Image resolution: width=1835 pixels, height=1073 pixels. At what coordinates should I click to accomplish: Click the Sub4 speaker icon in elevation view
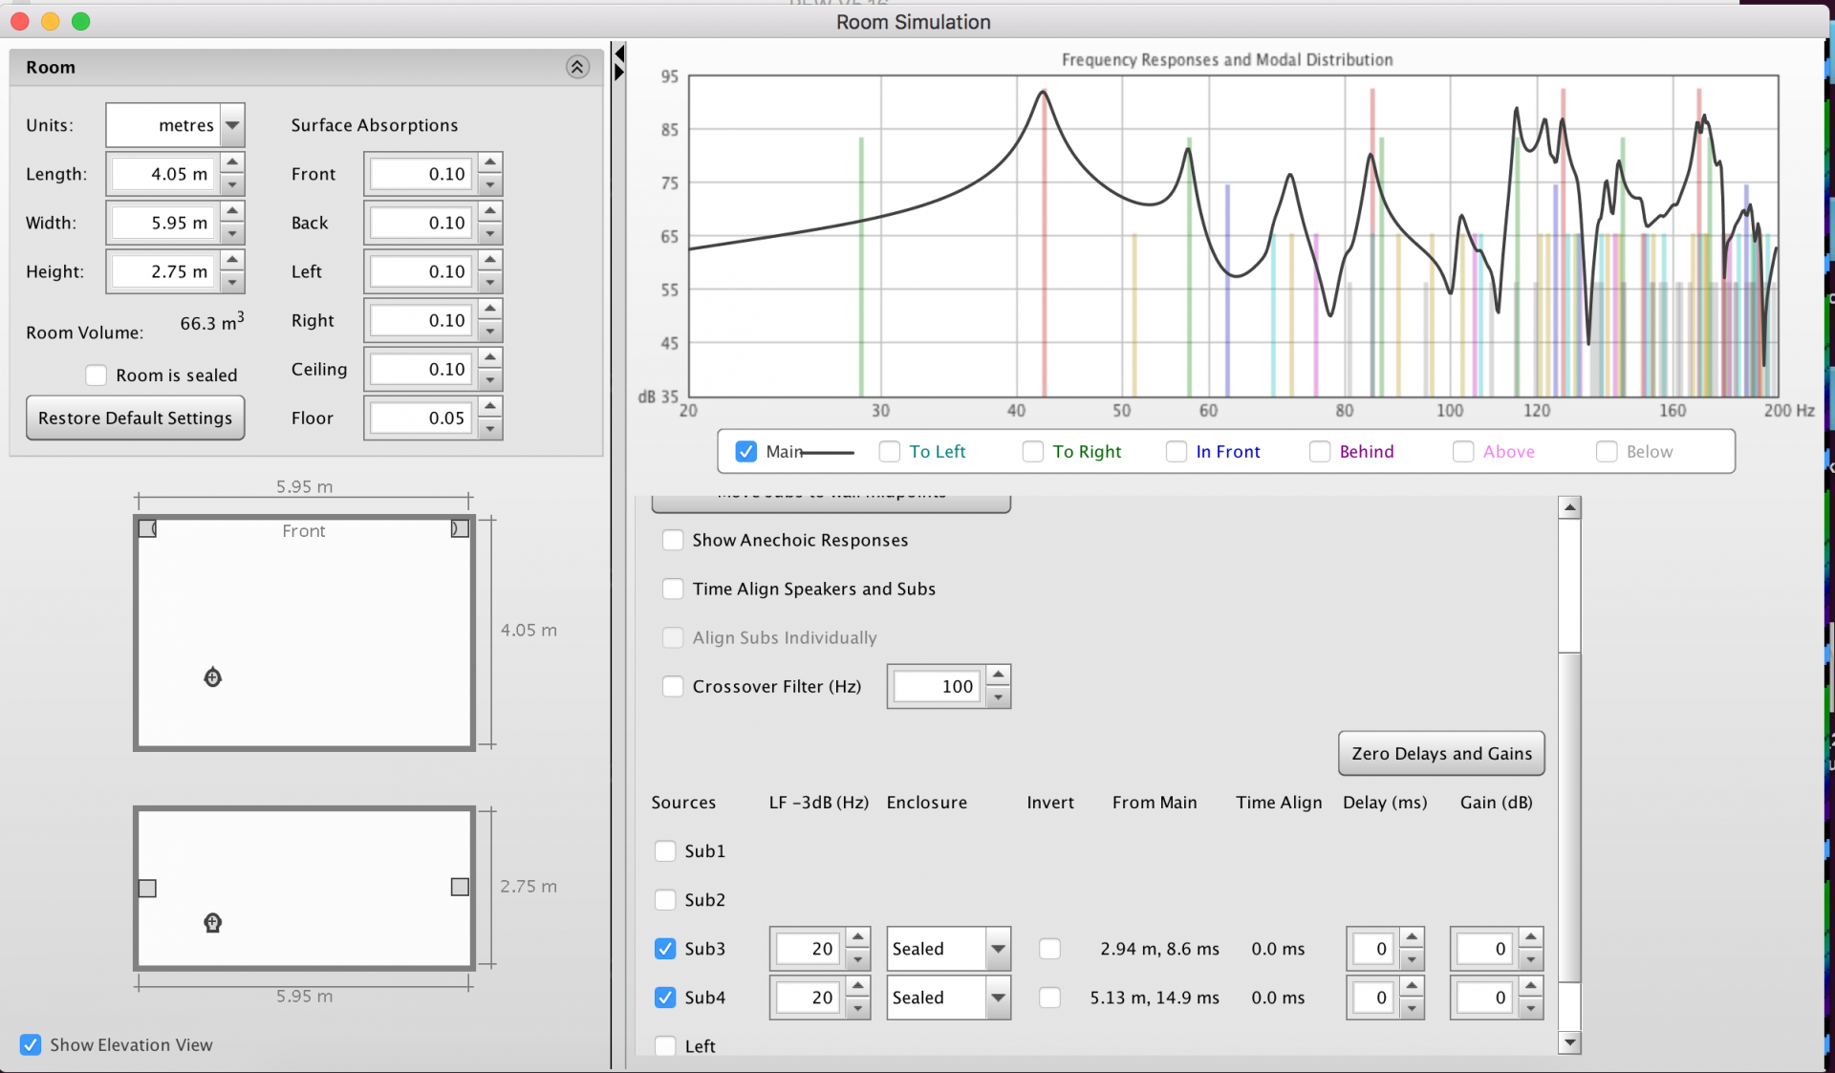(457, 887)
